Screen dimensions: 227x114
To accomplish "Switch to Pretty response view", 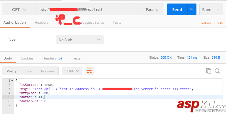I will (x=11, y=71).
